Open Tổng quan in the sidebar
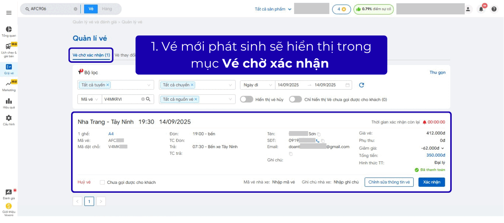 (x=9, y=31)
